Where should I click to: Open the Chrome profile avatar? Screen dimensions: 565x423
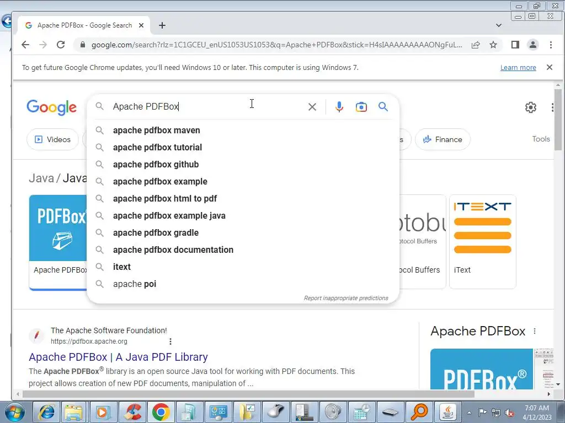point(532,45)
